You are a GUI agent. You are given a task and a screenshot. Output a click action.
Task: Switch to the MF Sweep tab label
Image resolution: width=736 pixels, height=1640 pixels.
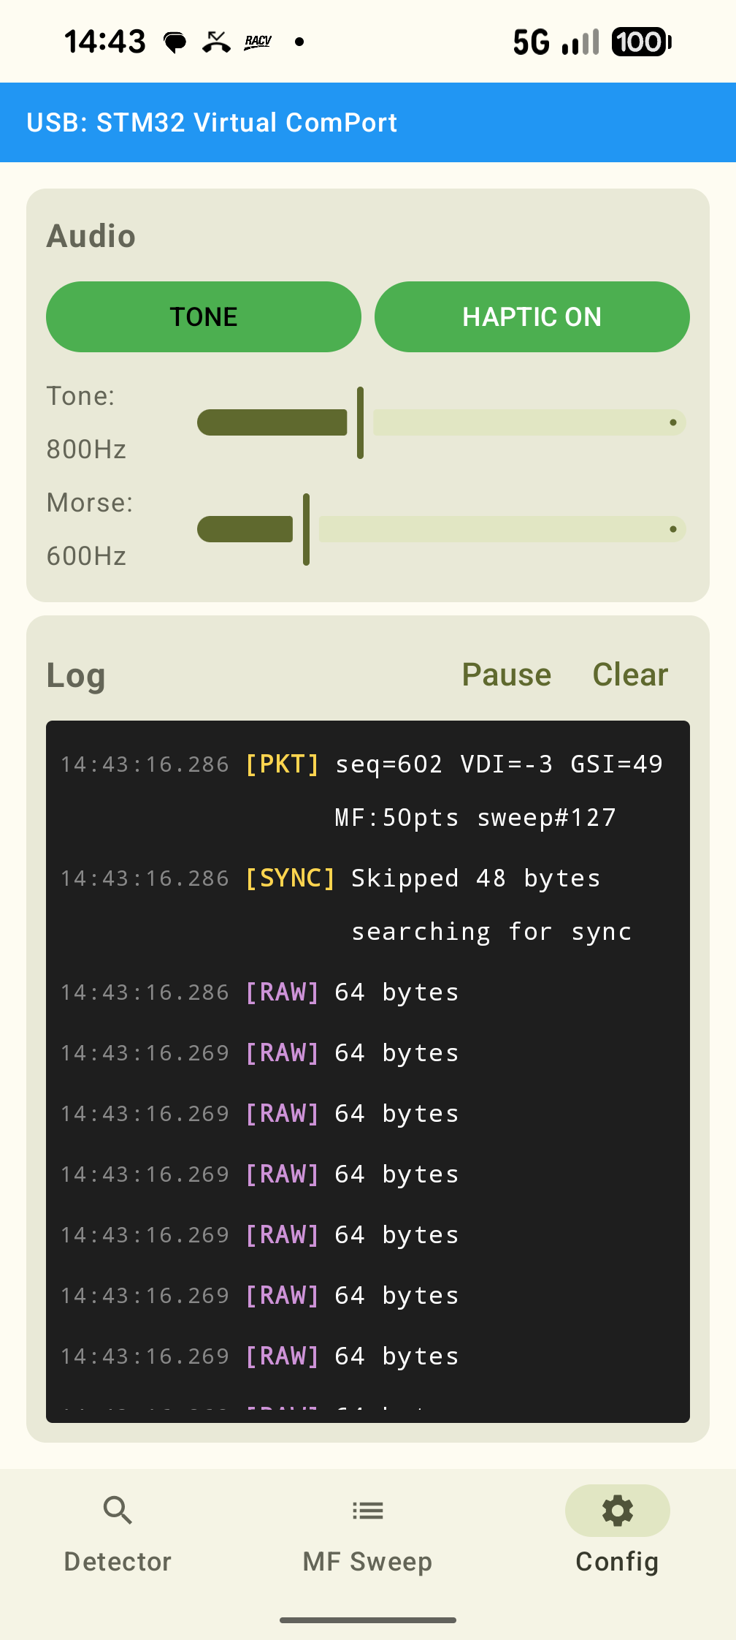[x=367, y=1561]
